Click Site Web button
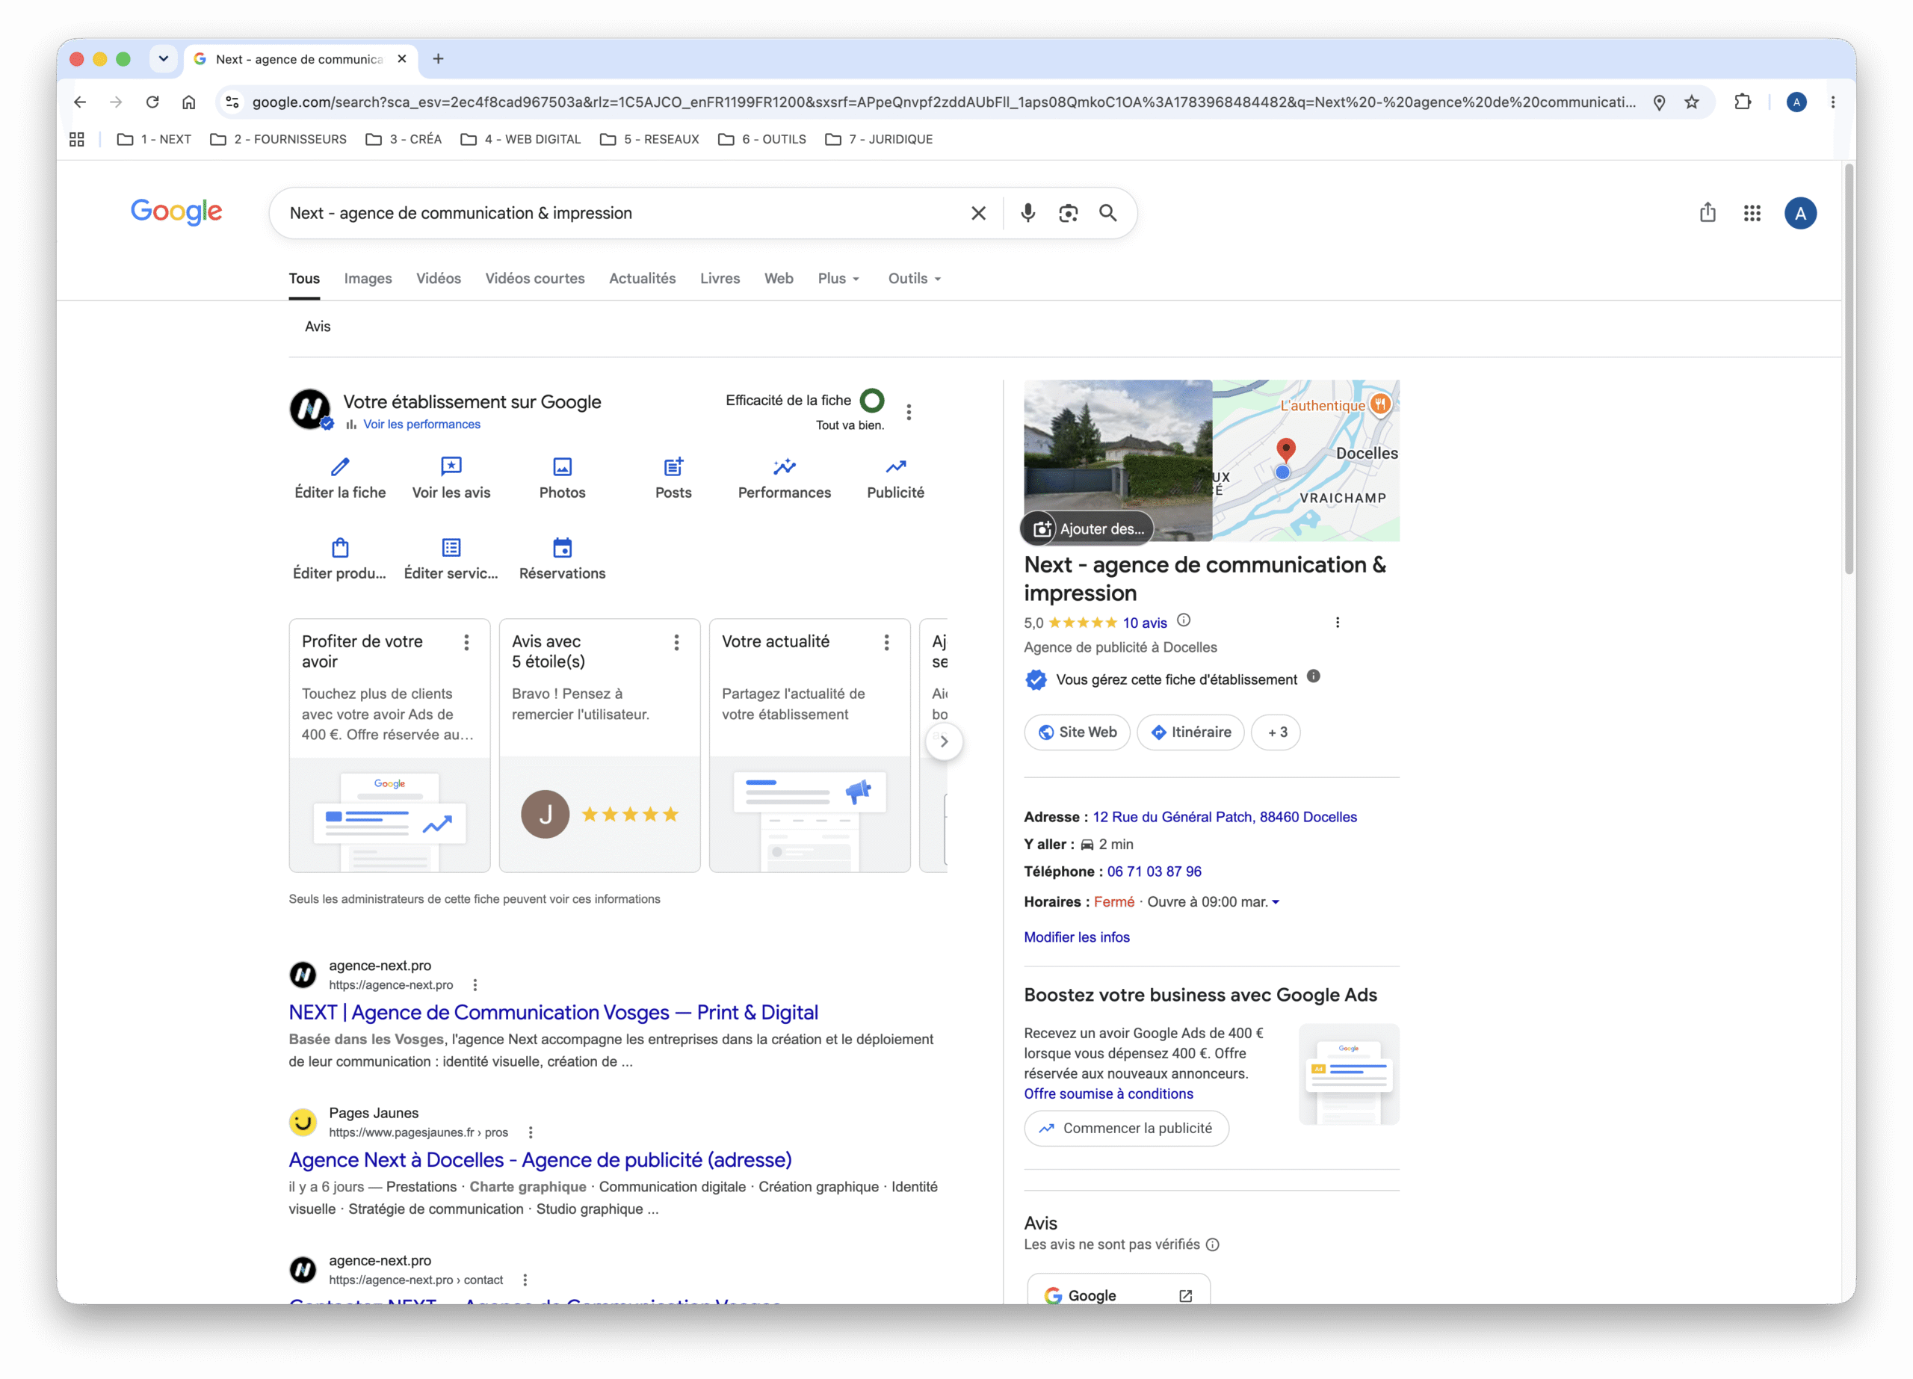The height and width of the screenshot is (1379, 1913). pyautogui.click(x=1077, y=732)
